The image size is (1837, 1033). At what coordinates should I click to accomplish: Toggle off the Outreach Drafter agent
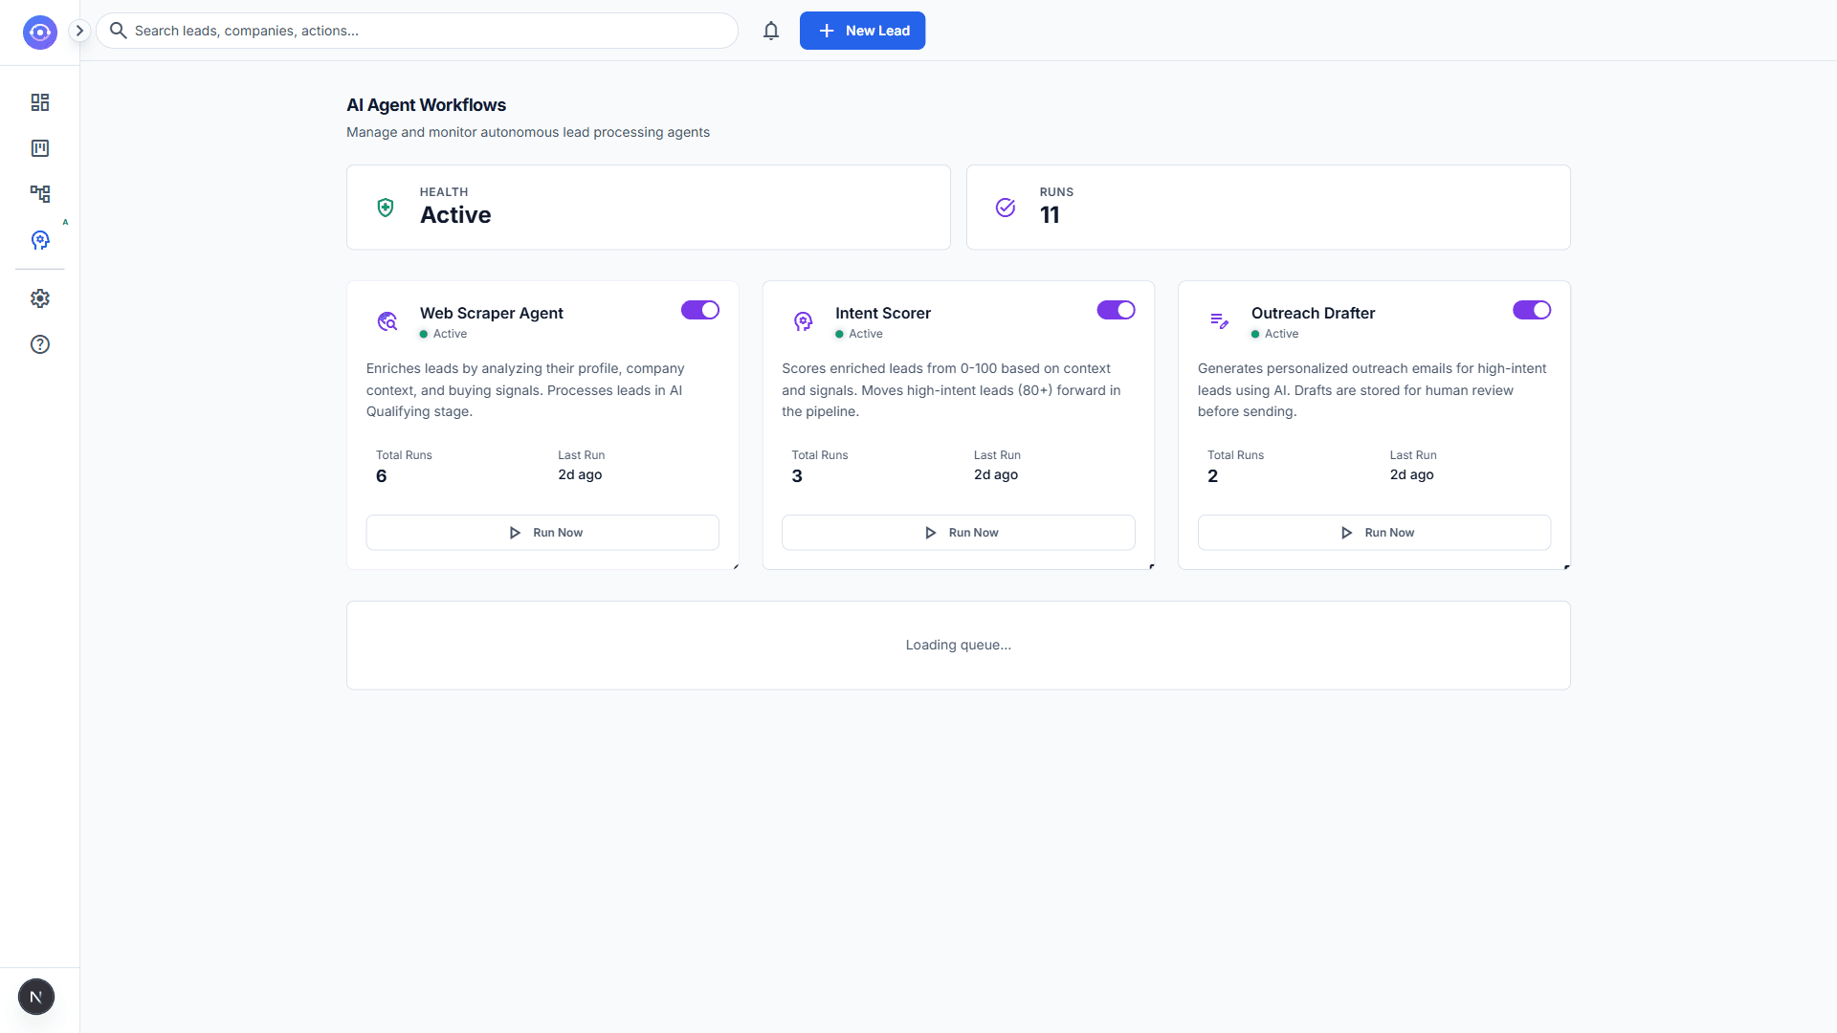point(1532,310)
